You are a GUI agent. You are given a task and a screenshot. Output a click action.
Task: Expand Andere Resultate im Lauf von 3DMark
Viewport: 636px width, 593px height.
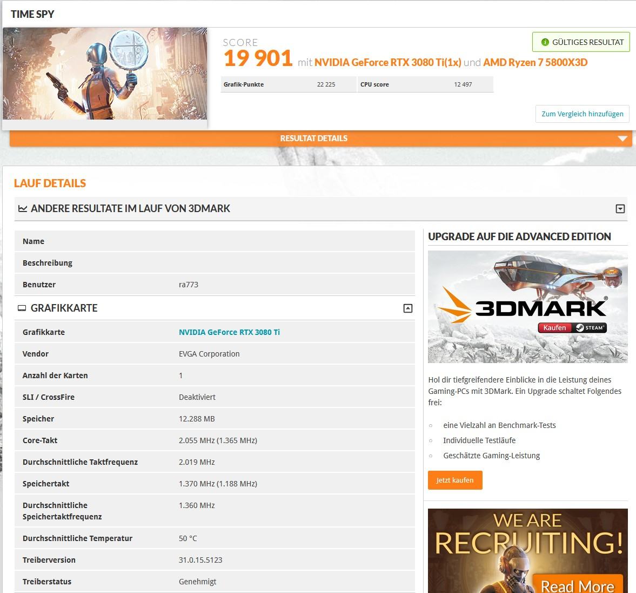coord(620,209)
